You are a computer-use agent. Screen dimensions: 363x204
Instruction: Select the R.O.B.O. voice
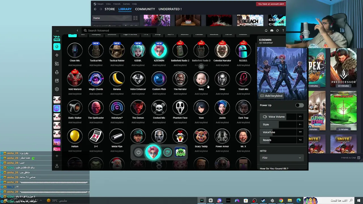click(x=243, y=50)
